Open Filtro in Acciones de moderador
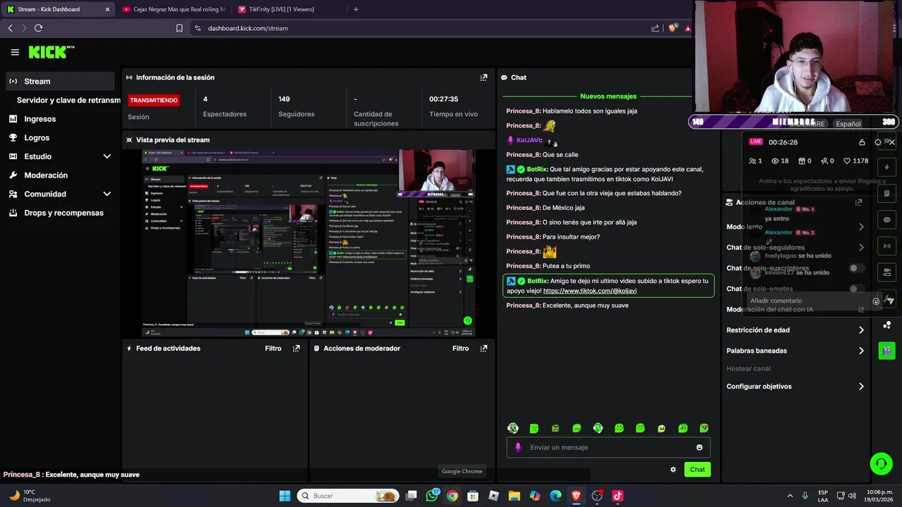 tap(460, 349)
